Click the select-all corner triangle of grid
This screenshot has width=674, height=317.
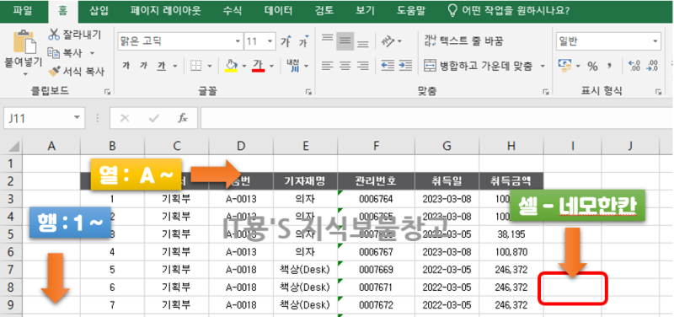(x=13, y=147)
